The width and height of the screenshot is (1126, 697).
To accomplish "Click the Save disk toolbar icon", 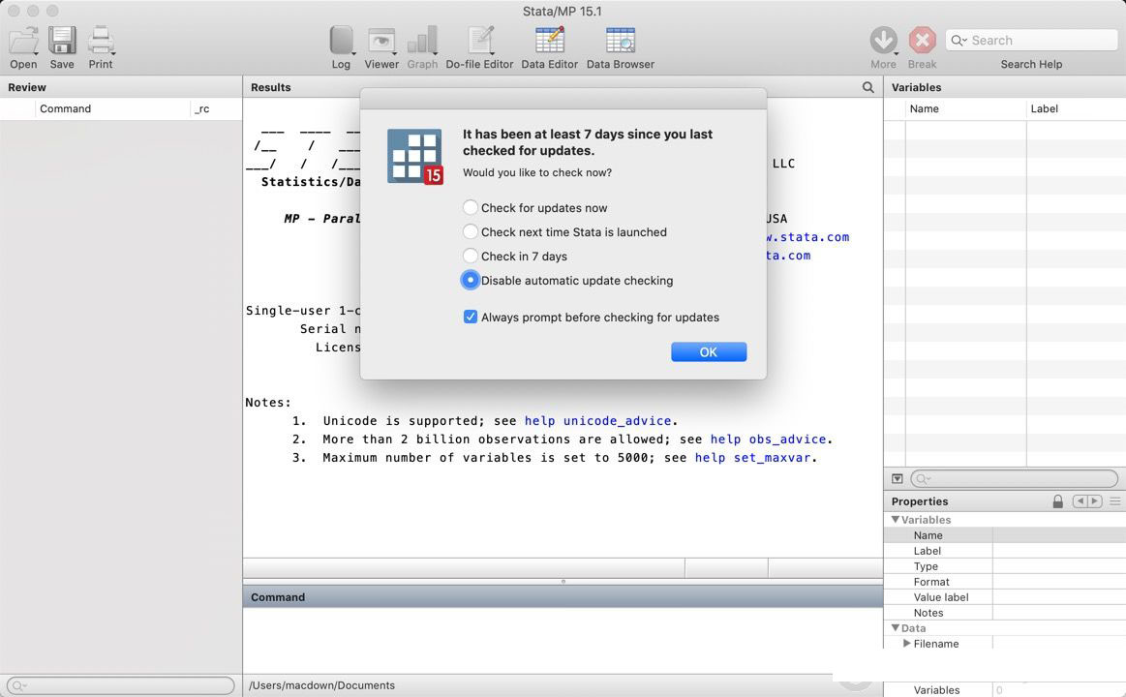I will [x=62, y=41].
